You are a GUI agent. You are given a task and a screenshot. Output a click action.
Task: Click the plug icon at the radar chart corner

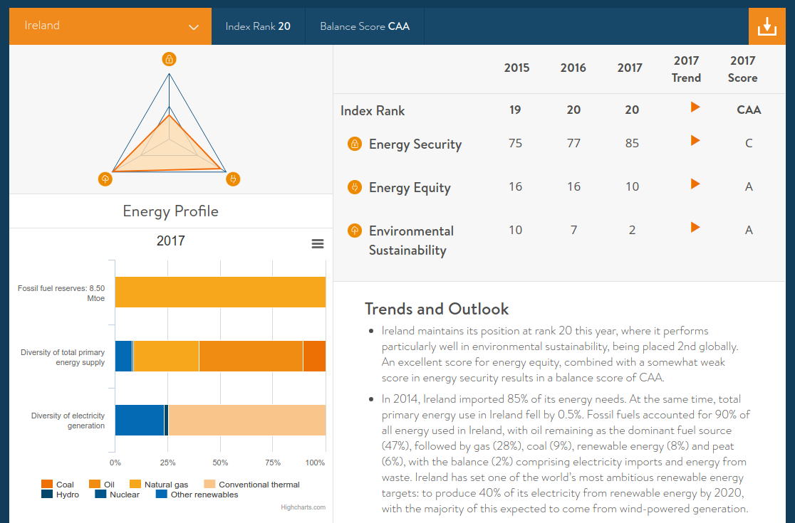[233, 179]
